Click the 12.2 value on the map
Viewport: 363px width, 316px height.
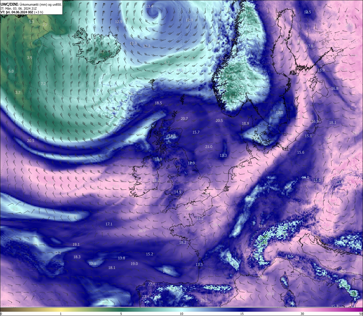(x=58, y=253)
